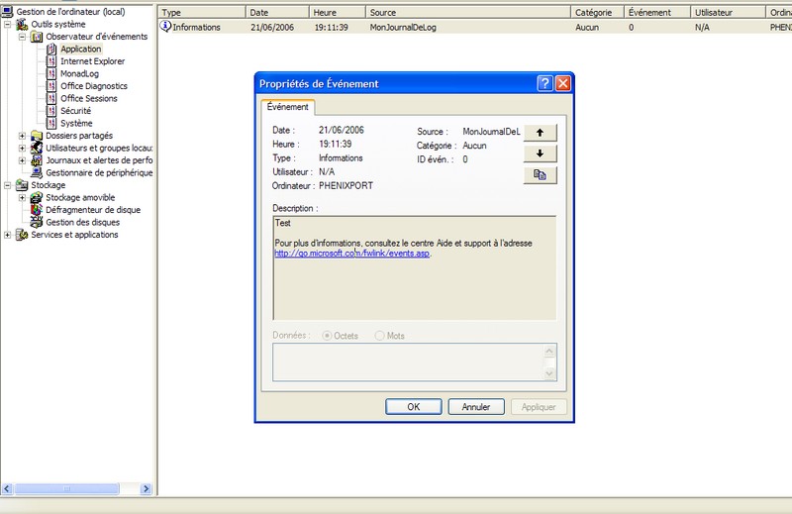Sort the list by the Source column header
Image resolution: width=792 pixels, height=514 pixels.
coord(468,12)
